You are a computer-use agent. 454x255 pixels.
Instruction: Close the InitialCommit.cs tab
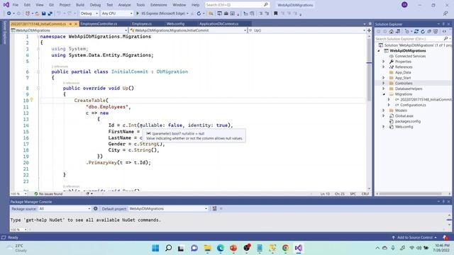tap(76, 24)
